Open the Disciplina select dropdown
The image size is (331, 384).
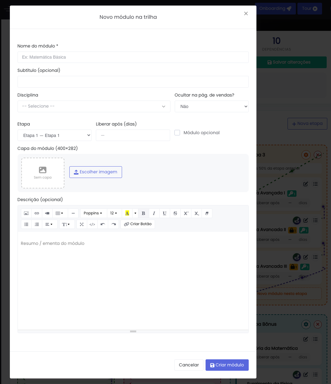94,106
